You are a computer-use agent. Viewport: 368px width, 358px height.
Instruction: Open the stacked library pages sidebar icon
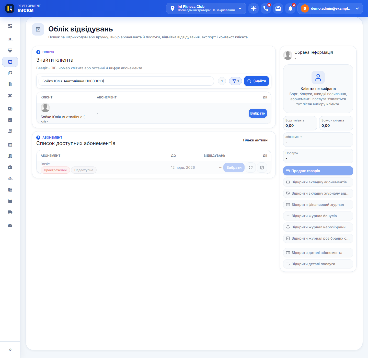coord(10,73)
